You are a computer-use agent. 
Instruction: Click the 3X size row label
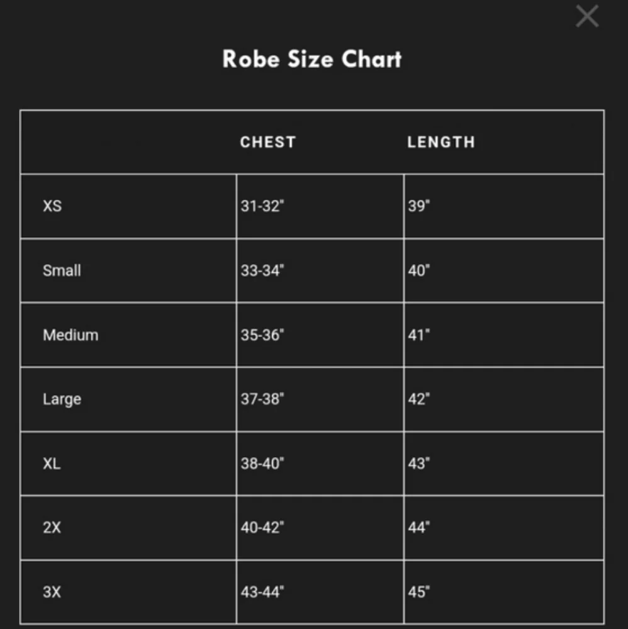(52, 592)
